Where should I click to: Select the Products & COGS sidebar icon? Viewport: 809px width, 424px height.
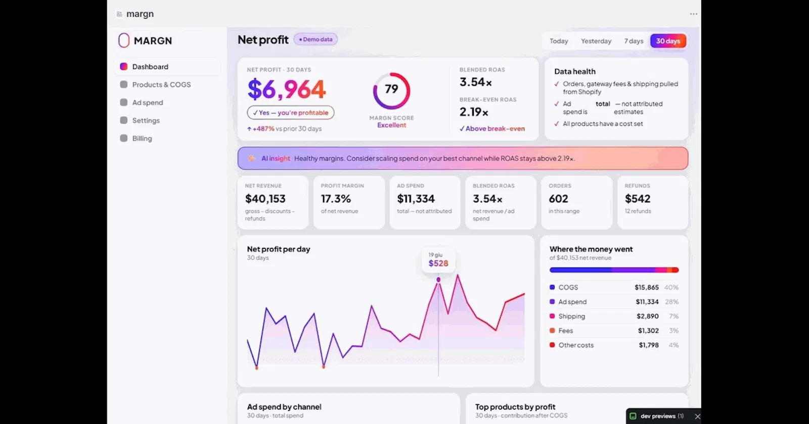[123, 84]
